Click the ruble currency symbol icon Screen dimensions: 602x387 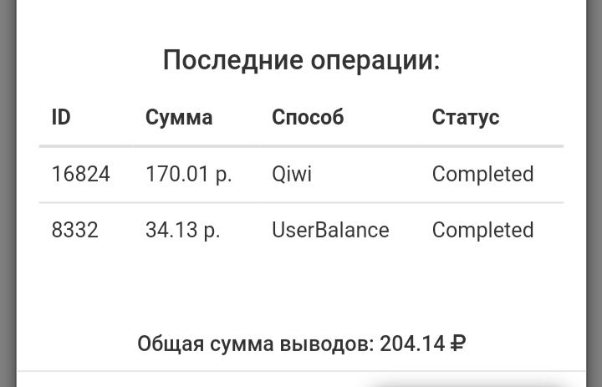coord(457,344)
